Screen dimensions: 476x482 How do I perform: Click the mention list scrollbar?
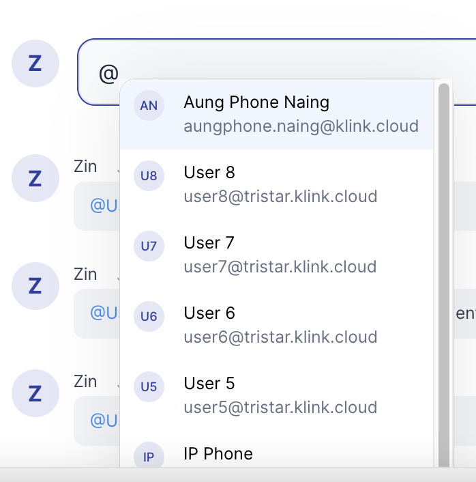(444, 273)
